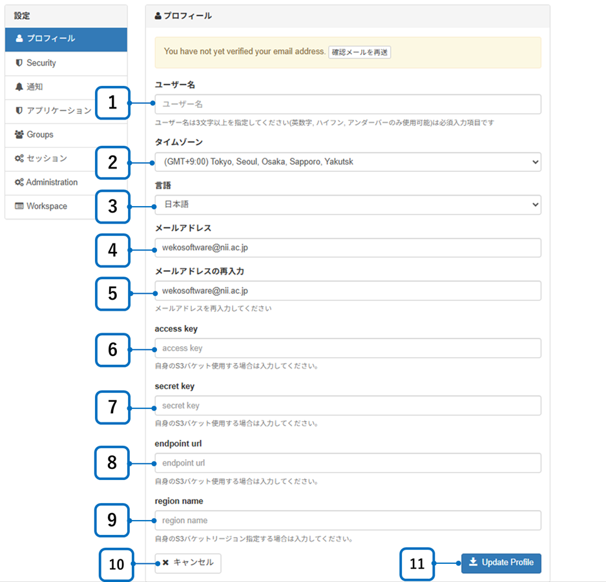Open the 言語 dropdown showing 日本語
This screenshot has height=582, width=606.
click(x=348, y=205)
